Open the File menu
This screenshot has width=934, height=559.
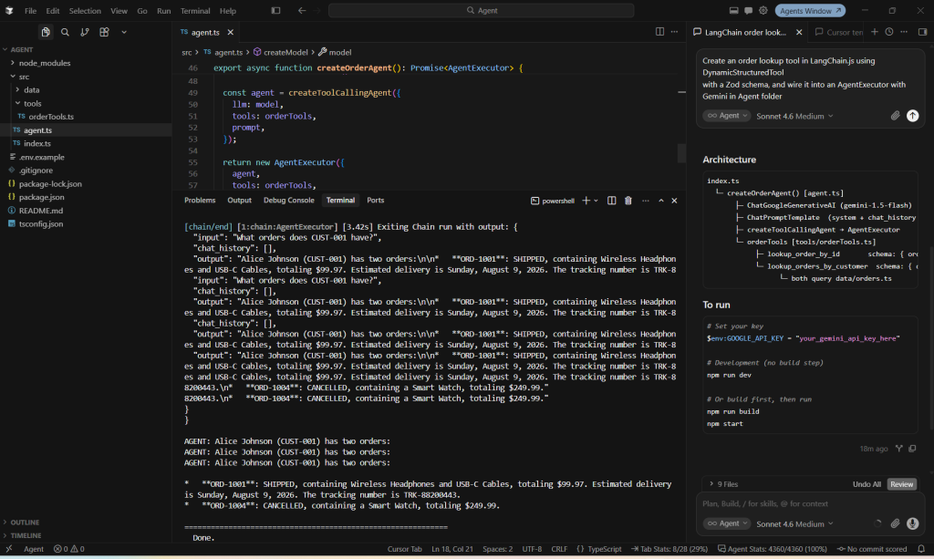tap(30, 11)
